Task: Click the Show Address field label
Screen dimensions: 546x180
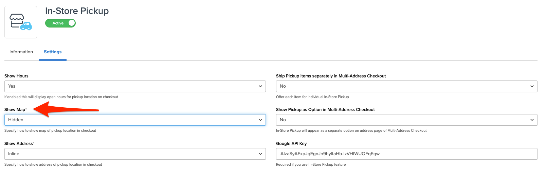Action: click(19, 144)
